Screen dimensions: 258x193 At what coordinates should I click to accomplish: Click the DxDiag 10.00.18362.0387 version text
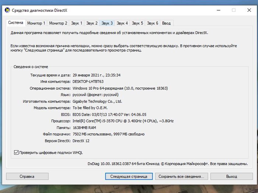(x=109, y=164)
